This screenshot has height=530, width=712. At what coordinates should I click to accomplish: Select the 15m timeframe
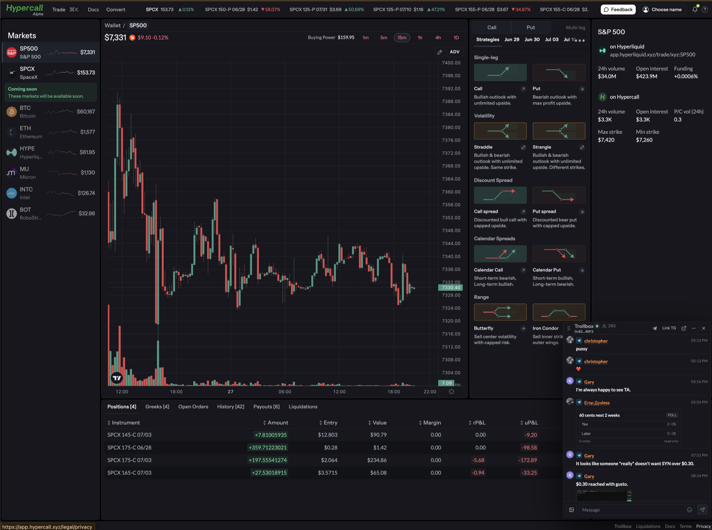pyautogui.click(x=402, y=38)
